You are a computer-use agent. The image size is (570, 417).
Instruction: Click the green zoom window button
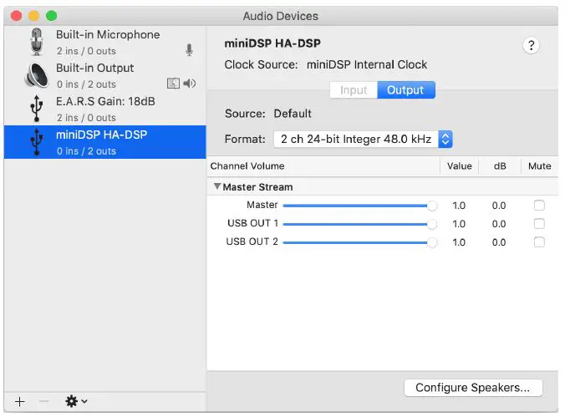51,16
